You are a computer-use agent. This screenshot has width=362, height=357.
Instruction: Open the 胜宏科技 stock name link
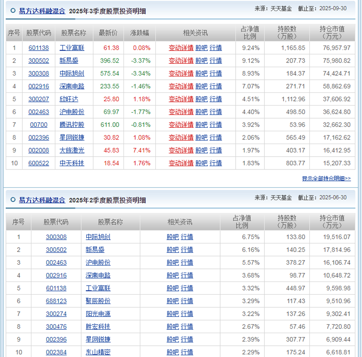[98, 327]
